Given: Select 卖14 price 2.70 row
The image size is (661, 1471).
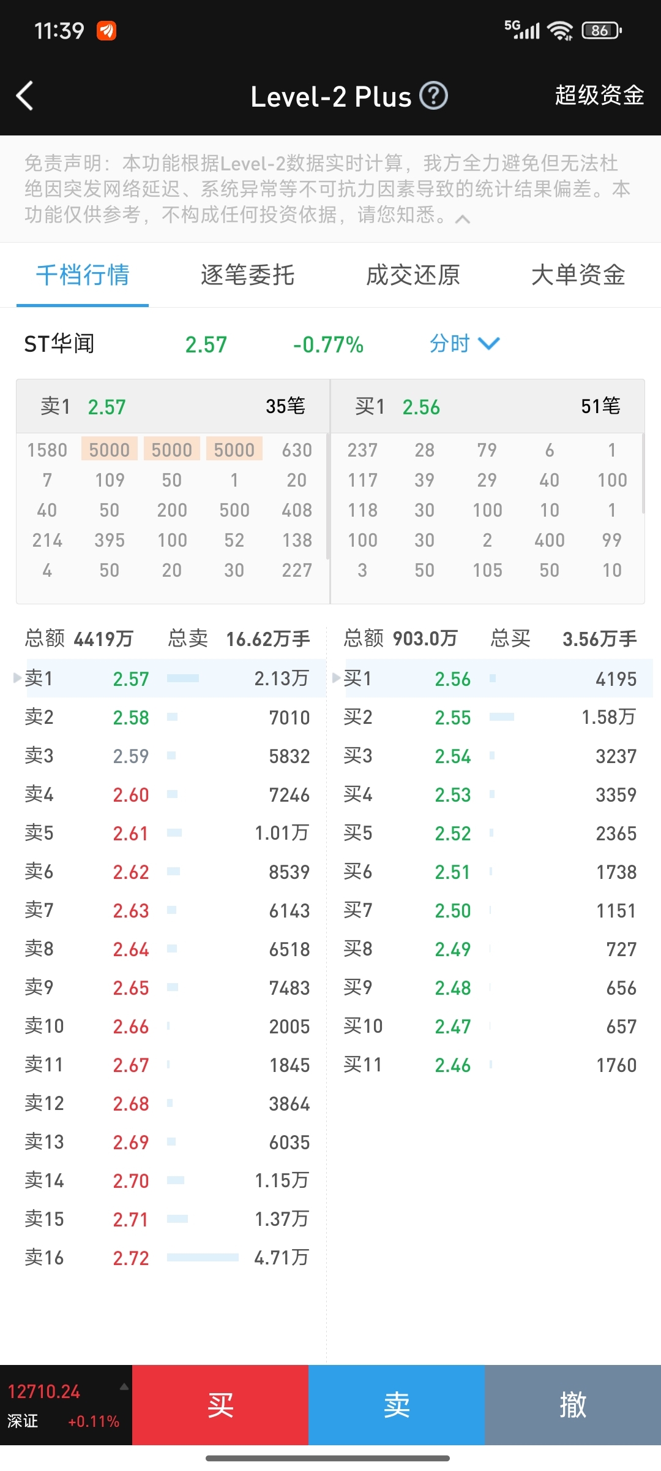Looking at the screenshot, I should pos(167,1180).
